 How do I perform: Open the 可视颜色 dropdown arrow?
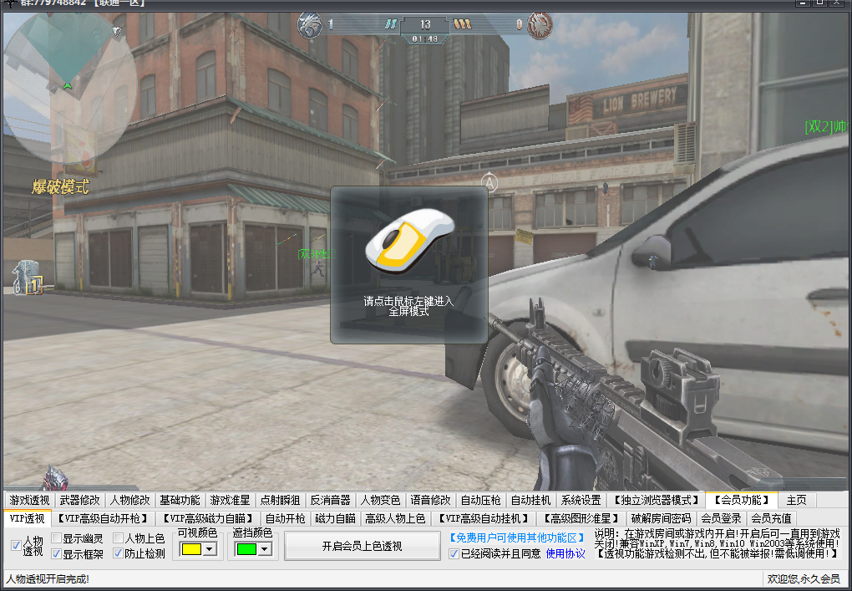point(209,549)
